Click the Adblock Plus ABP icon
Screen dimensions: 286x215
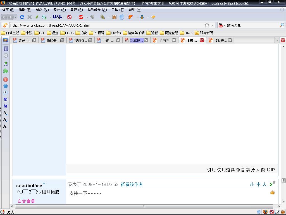click(x=81, y=17)
